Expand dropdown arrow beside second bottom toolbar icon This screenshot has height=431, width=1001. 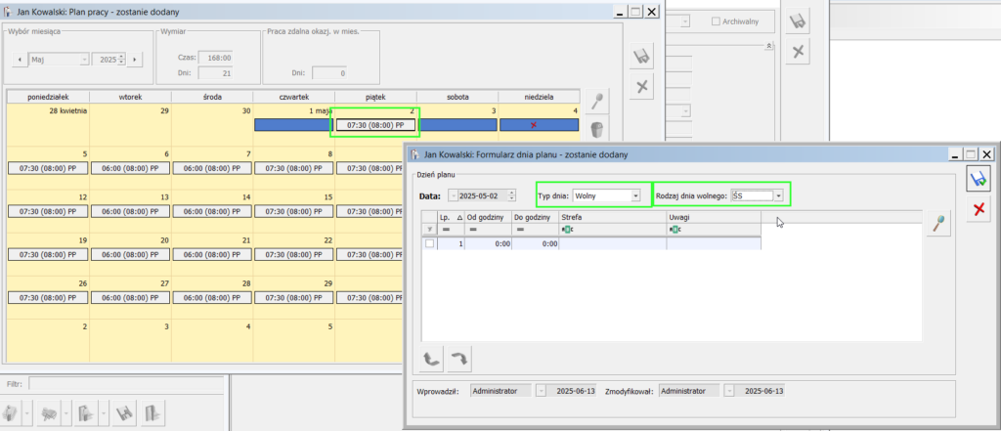(x=65, y=413)
